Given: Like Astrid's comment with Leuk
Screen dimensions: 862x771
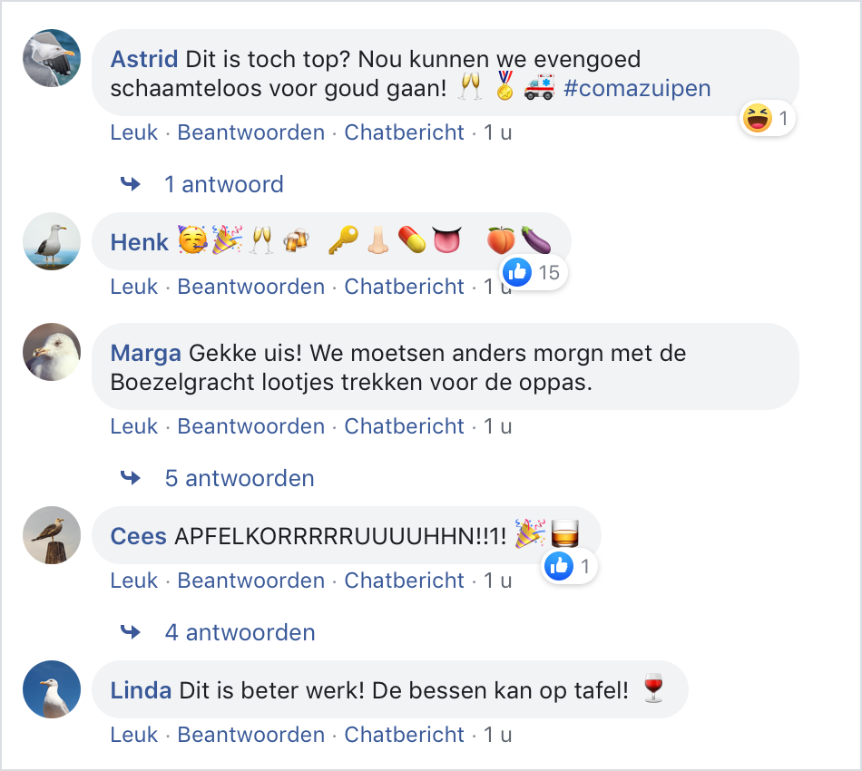Looking at the screenshot, I should 134,132.
